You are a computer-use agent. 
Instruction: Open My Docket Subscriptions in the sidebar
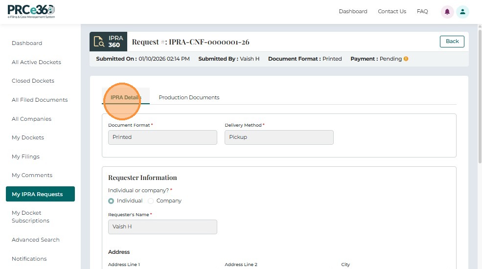[x=30, y=217]
